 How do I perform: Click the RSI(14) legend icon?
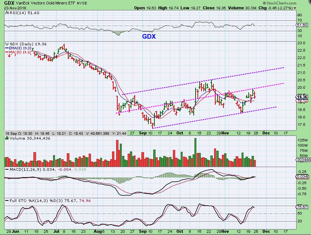click(7, 13)
